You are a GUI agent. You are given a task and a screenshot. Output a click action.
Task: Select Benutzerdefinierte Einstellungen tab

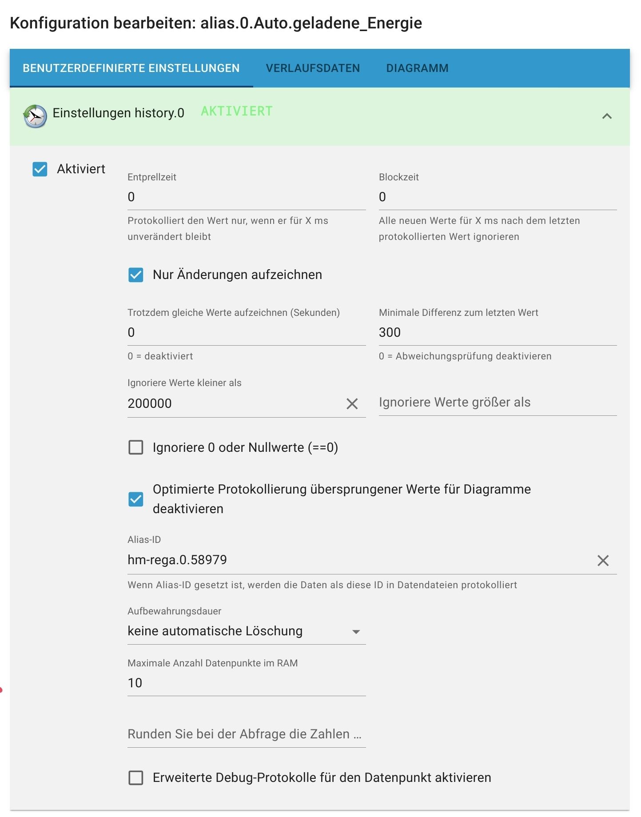coord(131,68)
